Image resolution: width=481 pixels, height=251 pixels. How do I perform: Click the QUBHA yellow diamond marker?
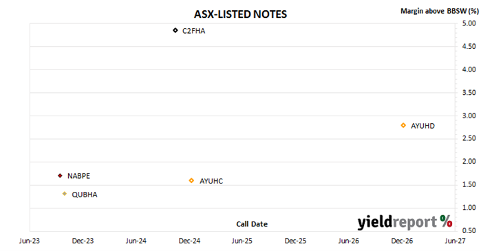click(65, 194)
